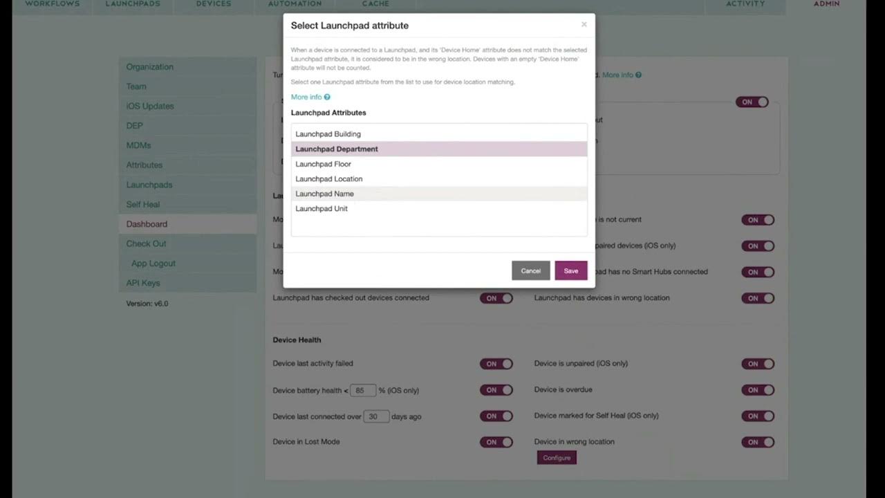Screen dimensions: 885x498
Task: Open the Activity tab
Action: point(745,4)
